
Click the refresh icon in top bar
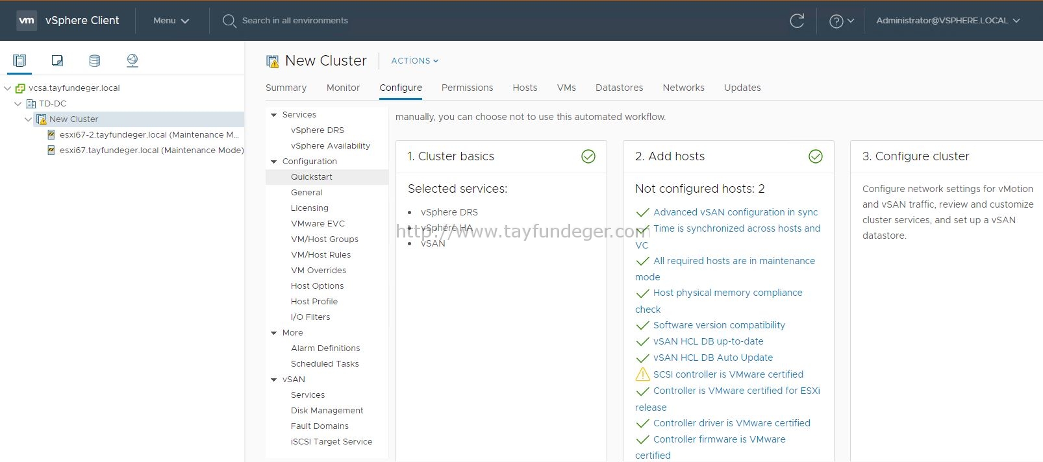(x=797, y=21)
